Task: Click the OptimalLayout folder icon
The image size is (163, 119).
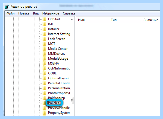Action: point(45,78)
